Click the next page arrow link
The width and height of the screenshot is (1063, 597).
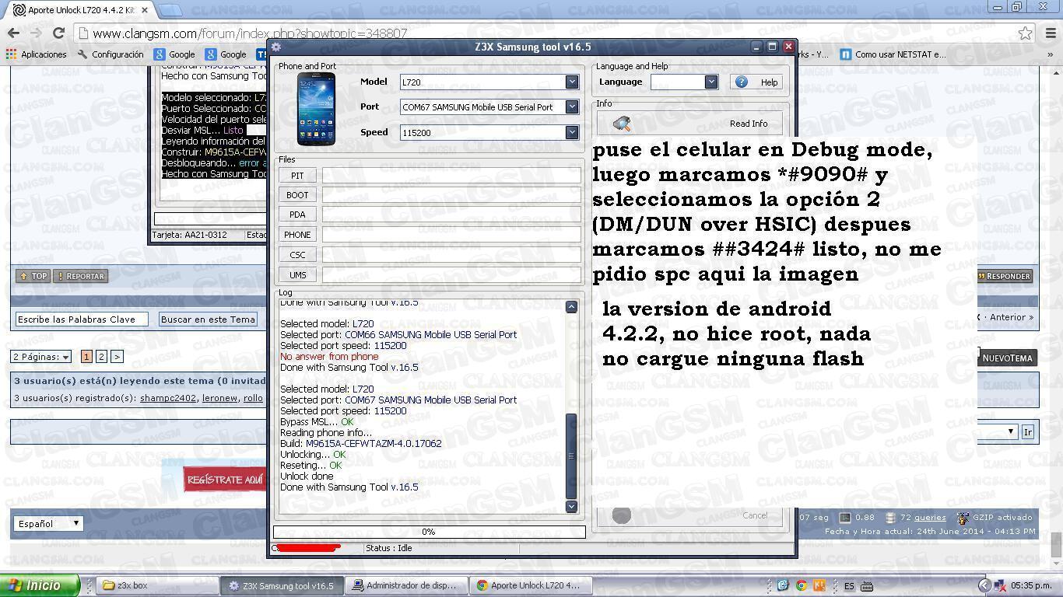click(117, 357)
